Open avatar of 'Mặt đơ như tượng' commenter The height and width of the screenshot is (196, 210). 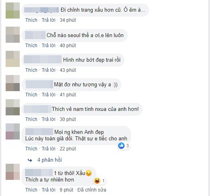[x=12, y=83]
